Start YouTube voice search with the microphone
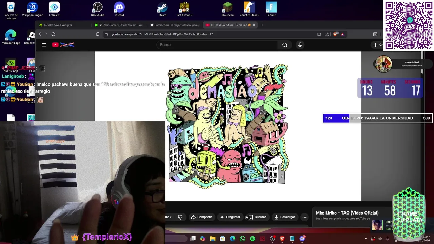The height and width of the screenshot is (244, 434). [x=300, y=45]
